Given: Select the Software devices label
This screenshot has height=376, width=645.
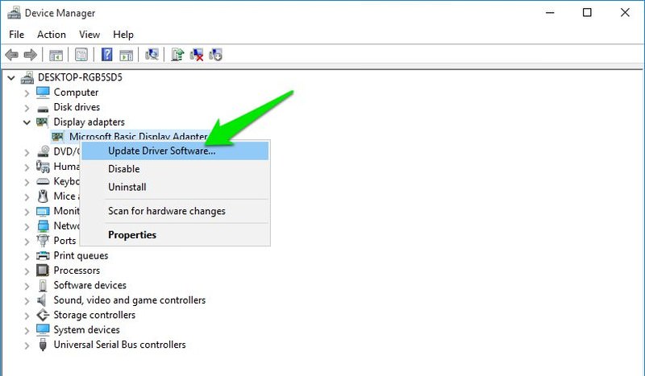Looking at the screenshot, I should coord(89,285).
